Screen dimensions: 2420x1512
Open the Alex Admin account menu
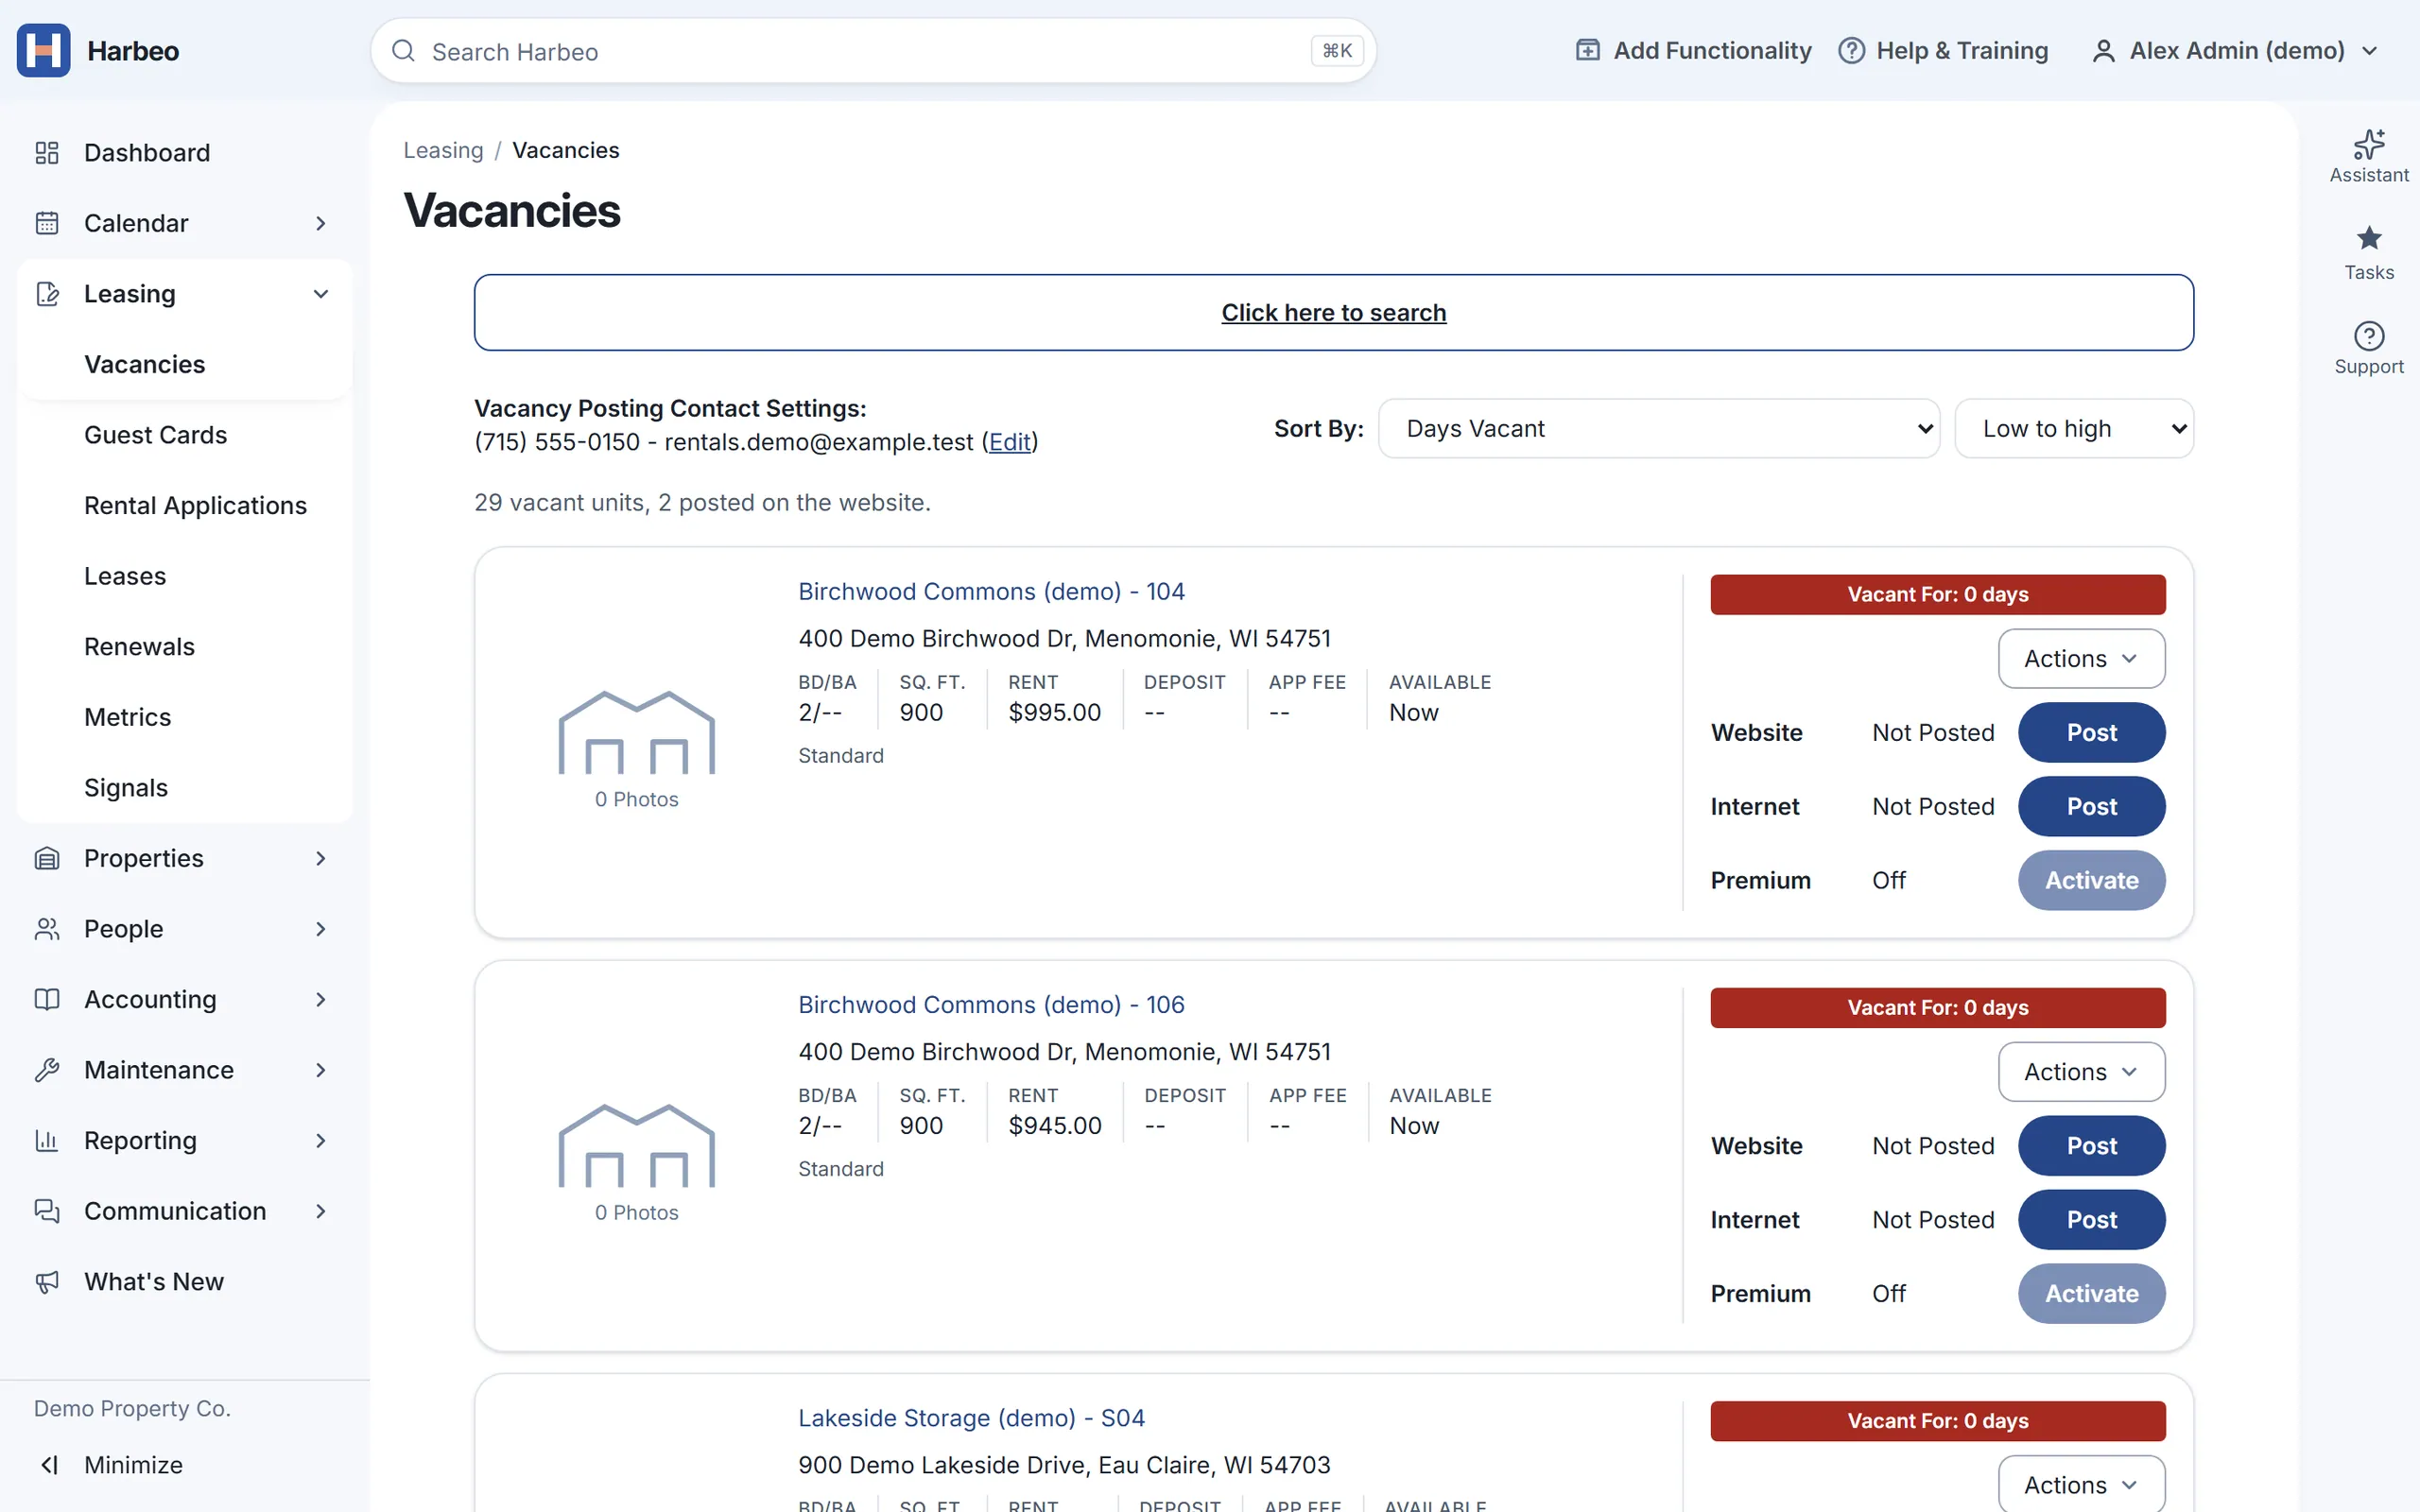tap(2236, 51)
